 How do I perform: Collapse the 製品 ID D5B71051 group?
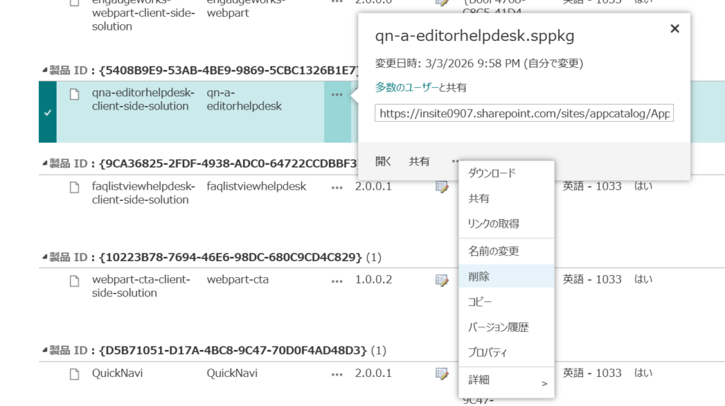45,350
